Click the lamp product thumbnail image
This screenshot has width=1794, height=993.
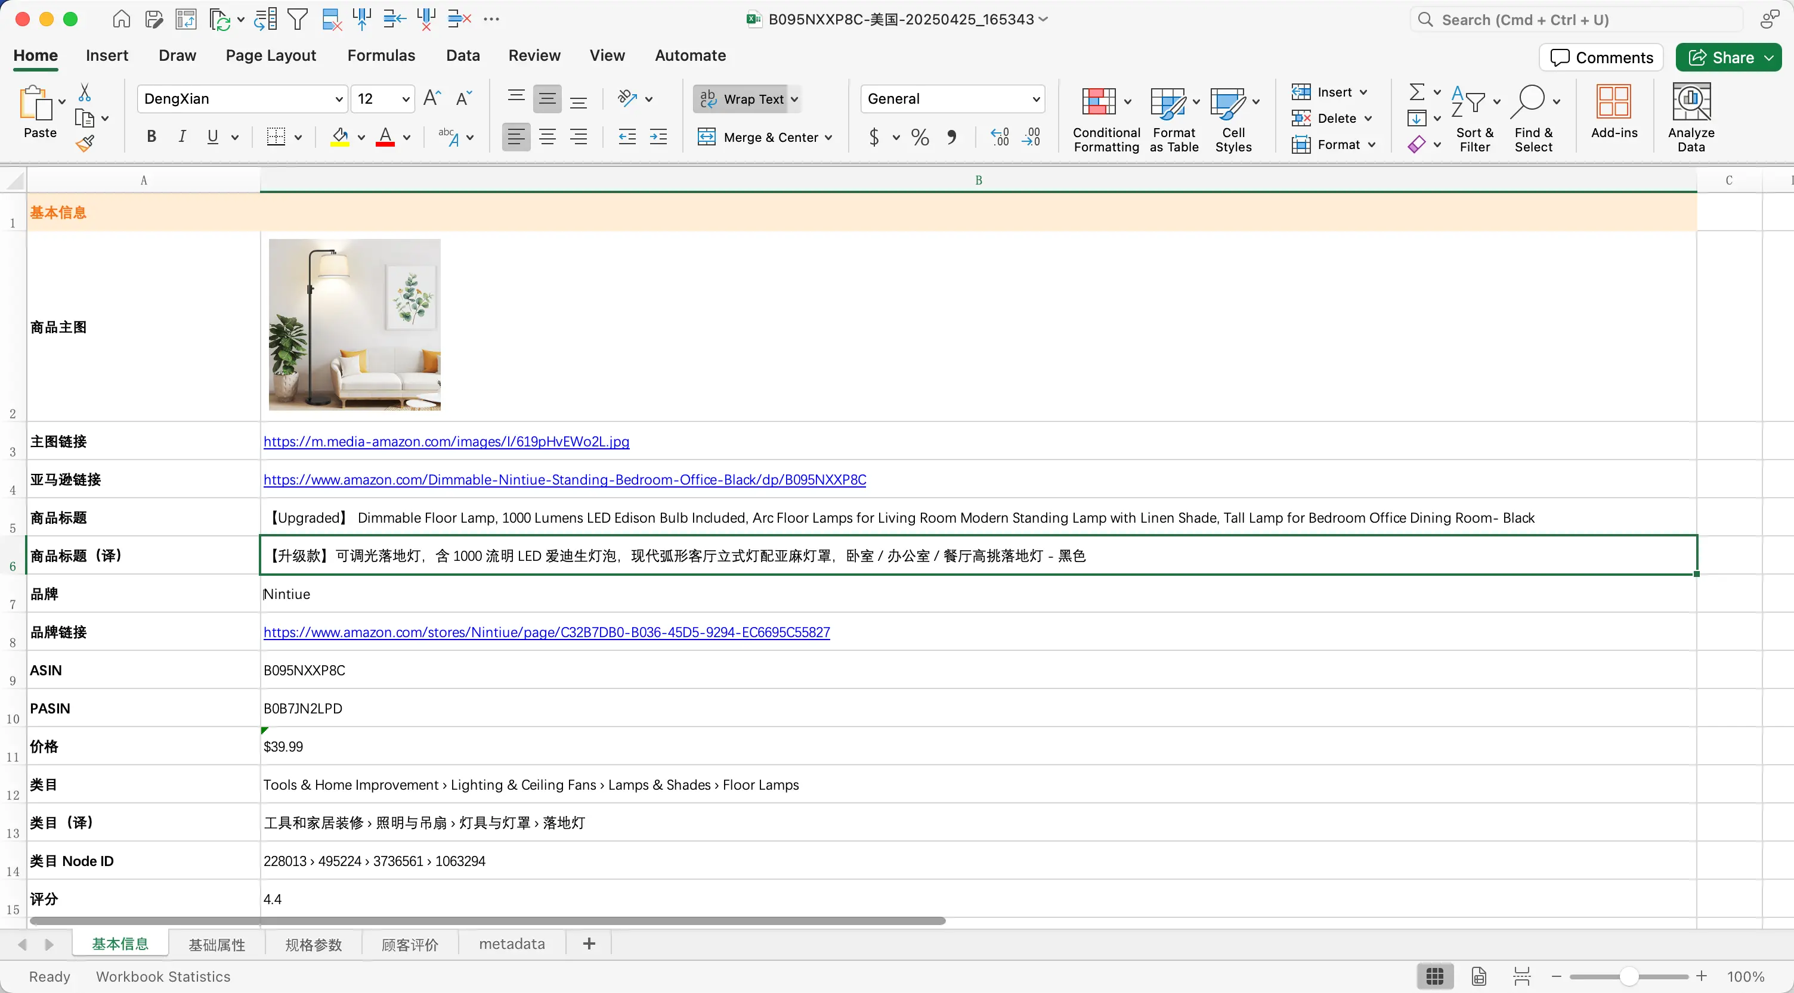(x=354, y=324)
